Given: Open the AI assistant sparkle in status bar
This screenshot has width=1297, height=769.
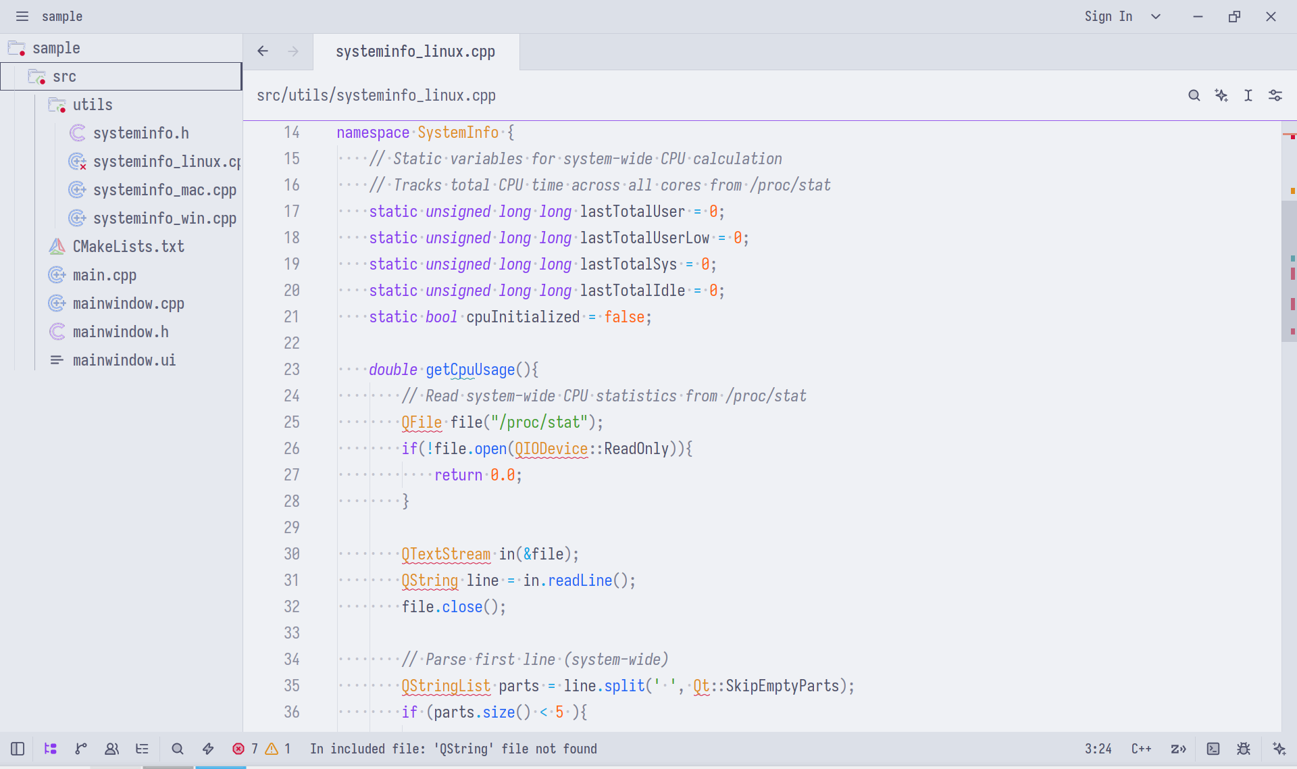Looking at the screenshot, I should pos(1279,749).
